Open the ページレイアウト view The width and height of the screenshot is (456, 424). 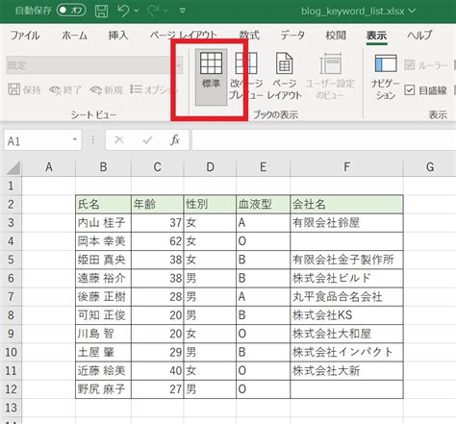pos(284,77)
